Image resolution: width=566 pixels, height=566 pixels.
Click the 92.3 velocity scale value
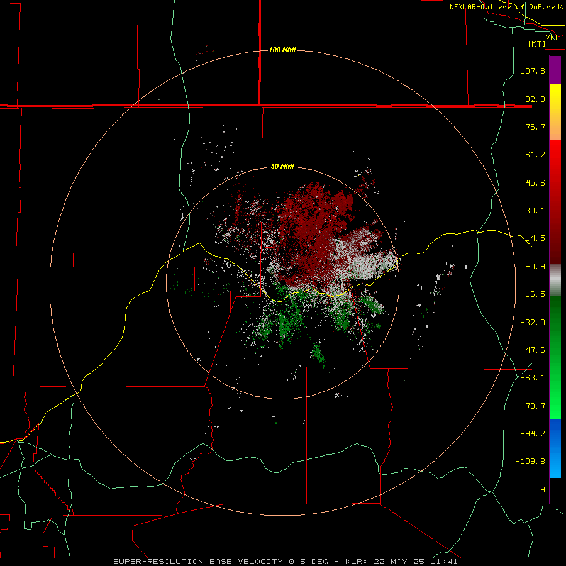535,99
